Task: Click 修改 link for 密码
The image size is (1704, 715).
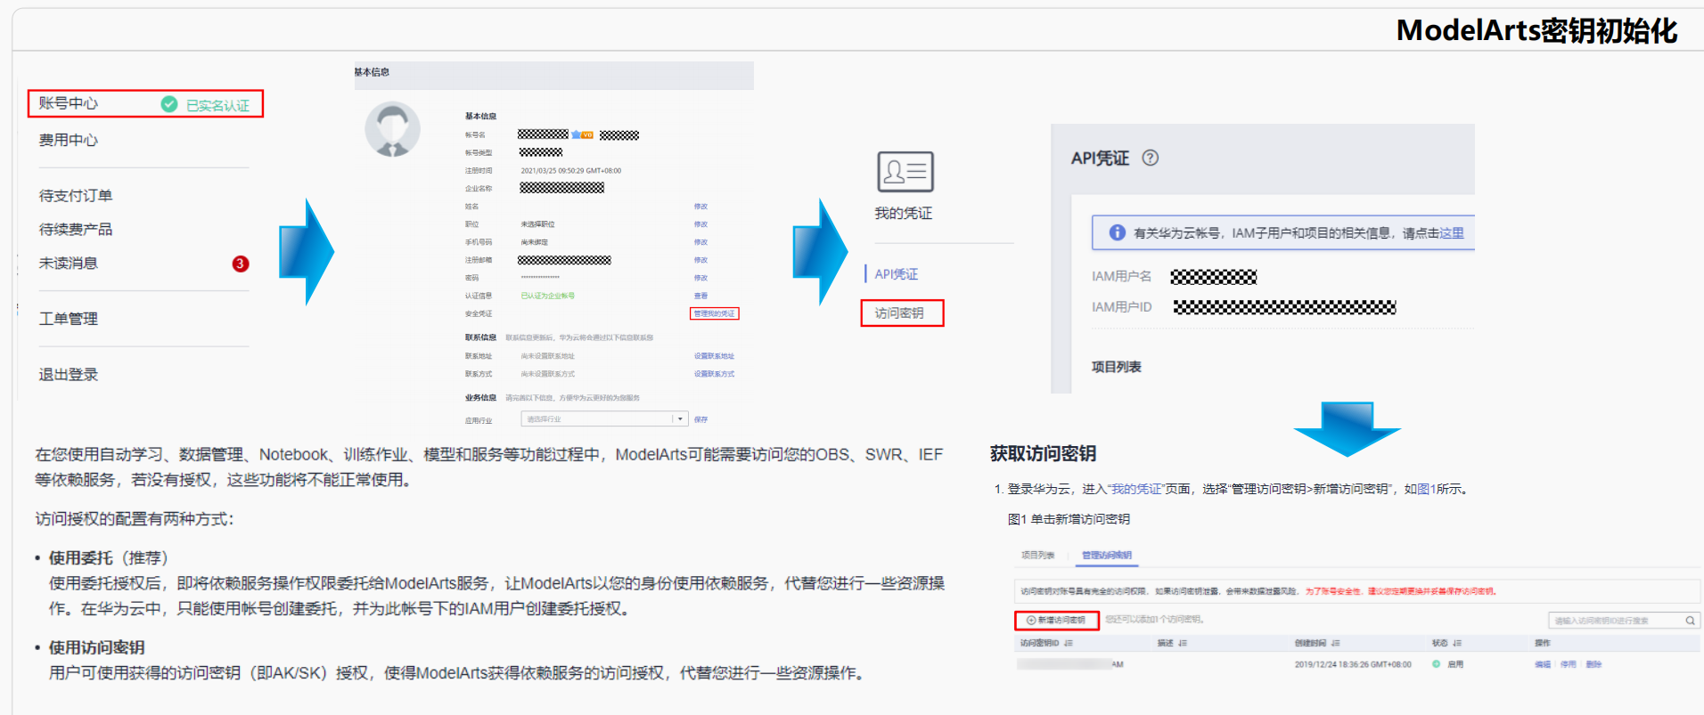Action: (700, 278)
